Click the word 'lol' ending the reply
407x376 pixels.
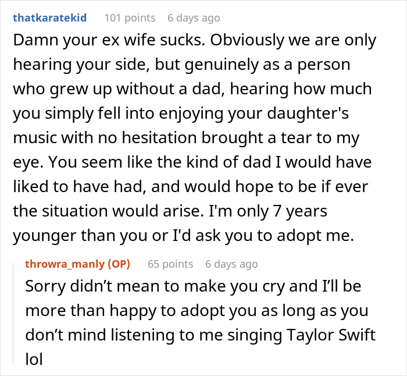[x=34, y=359]
